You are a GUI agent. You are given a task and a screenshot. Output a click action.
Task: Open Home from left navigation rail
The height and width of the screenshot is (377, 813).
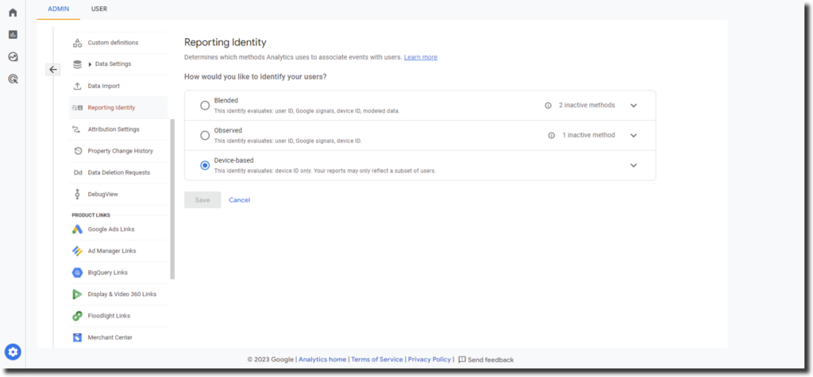(x=13, y=12)
